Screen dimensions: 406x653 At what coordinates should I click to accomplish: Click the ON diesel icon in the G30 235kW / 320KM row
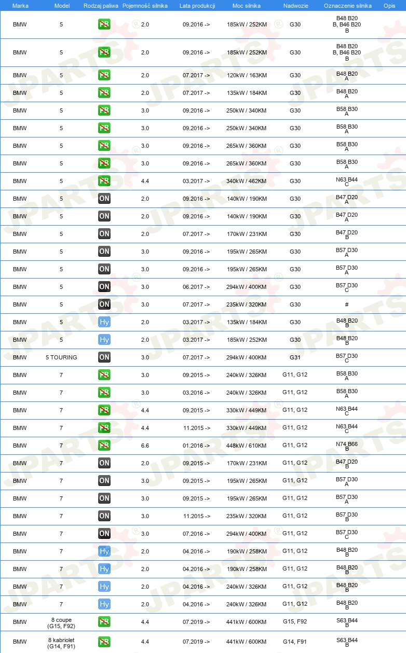(104, 304)
